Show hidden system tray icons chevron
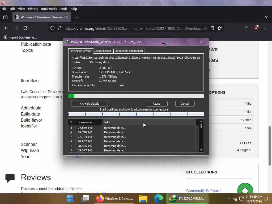The height and width of the screenshot is (204, 272). 229,199
